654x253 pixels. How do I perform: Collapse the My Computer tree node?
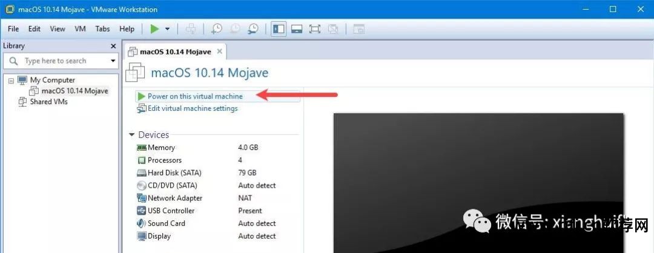click(11, 80)
